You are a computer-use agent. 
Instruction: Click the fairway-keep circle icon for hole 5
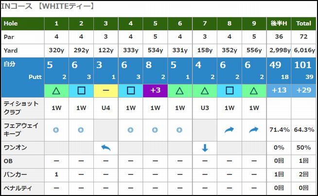click(155, 130)
